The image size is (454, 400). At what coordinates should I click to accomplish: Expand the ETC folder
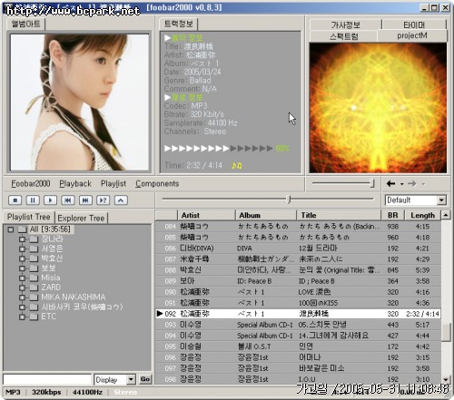(x=22, y=317)
